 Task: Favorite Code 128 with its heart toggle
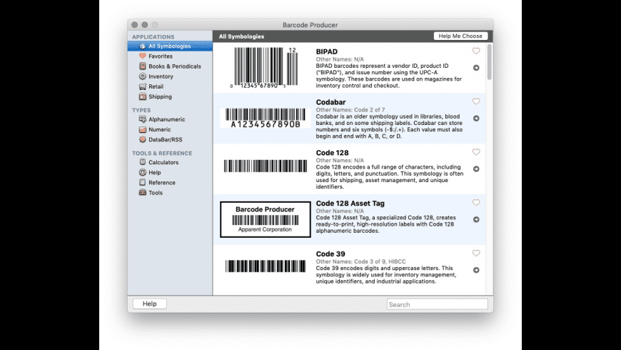click(x=476, y=152)
